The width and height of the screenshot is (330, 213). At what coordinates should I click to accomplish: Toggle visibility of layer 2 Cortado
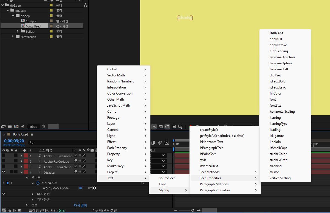(x=3, y=161)
